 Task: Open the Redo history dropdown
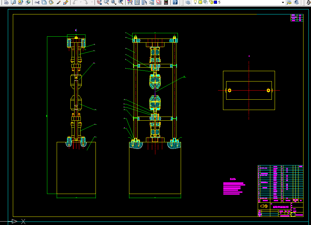(92, 2)
